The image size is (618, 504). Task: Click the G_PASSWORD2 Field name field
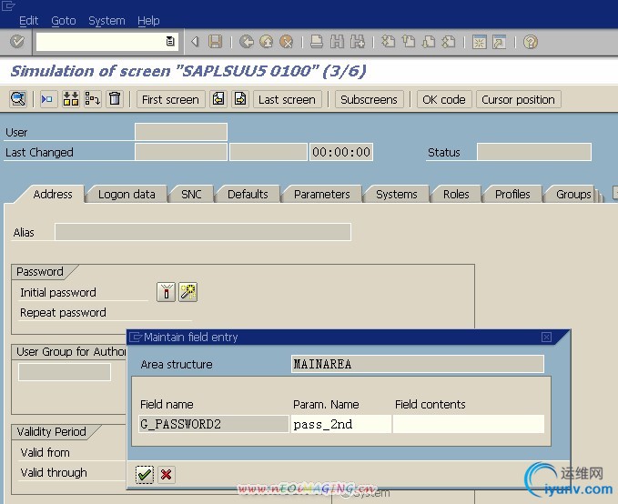pyautogui.click(x=214, y=424)
